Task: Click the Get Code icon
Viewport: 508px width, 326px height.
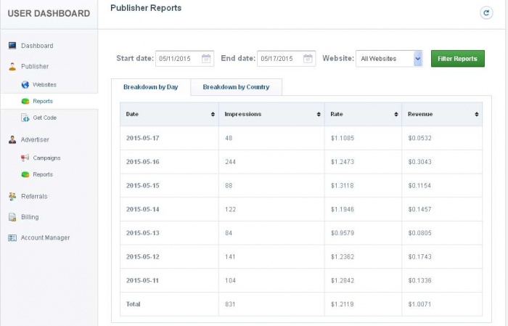Action: 25,118
